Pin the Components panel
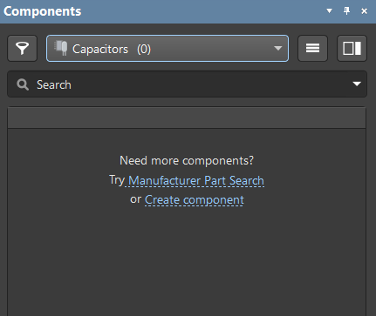Screen dimensions: 376x316 pyautogui.click(x=346, y=11)
